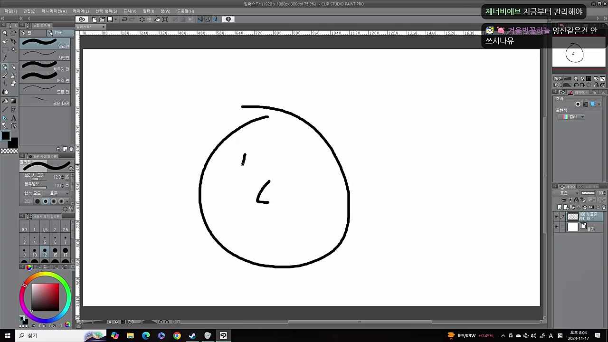Image resolution: width=608 pixels, height=342 pixels.
Task: Open the 레이어(L) menu
Action: point(81,11)
